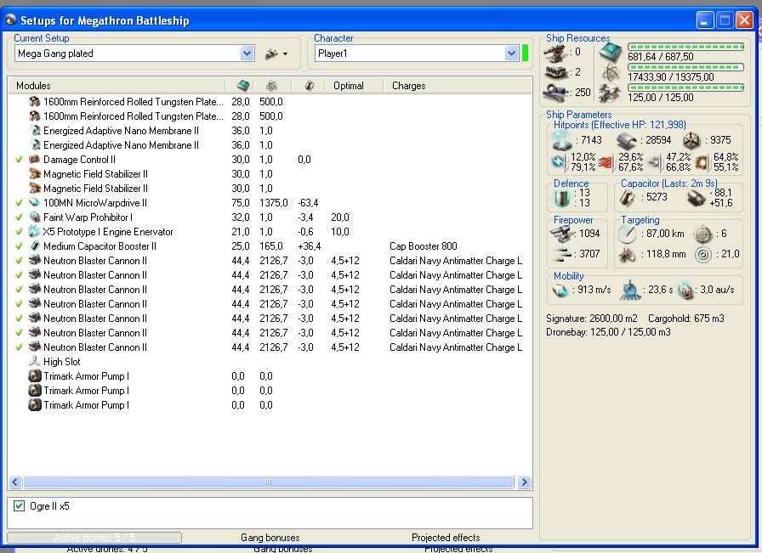This screenshot has height=553, width=762.
Task: Click the Damage Control II module icon
Action: (35, 160)
